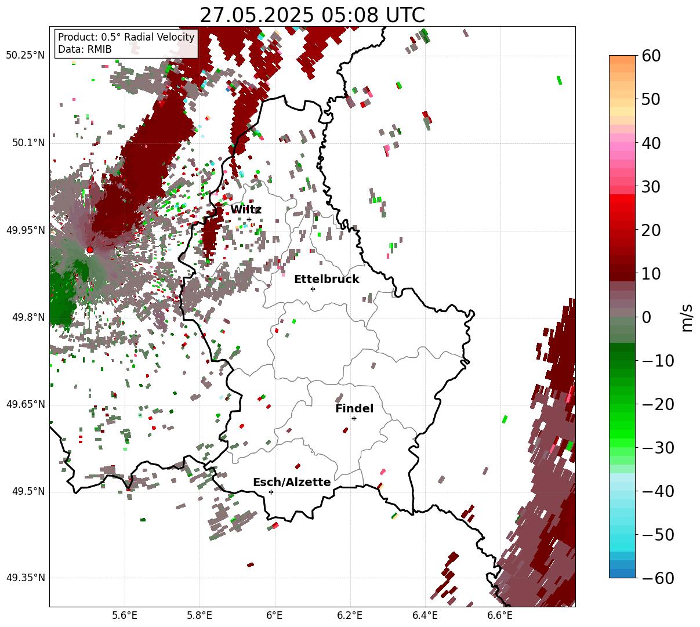Click the colorbar value −40
The image size is (700, 627).
658,491
